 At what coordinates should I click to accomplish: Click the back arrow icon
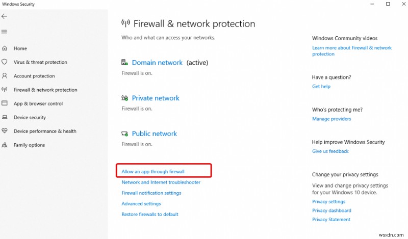pyautogui.click(x=5, y=16)
